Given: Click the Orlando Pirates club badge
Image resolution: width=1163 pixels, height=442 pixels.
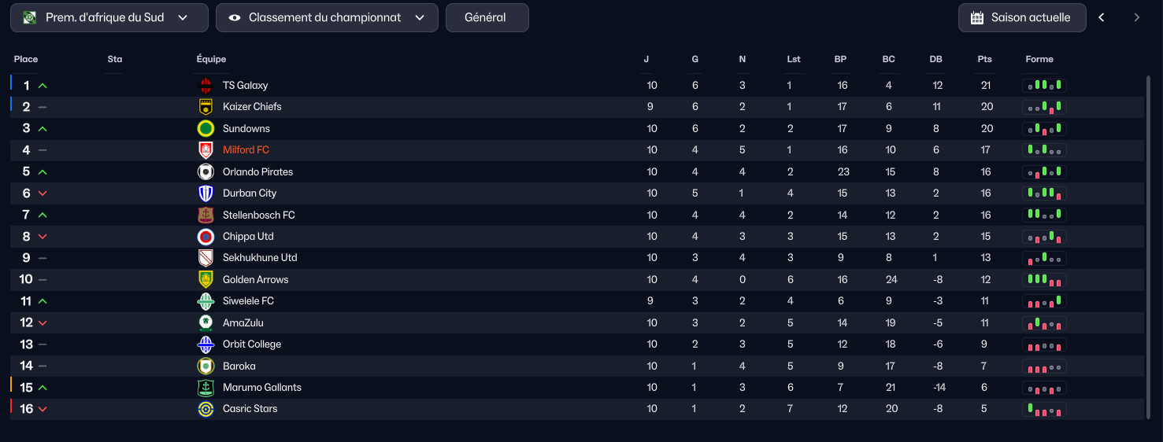Looking at the screenshot, I should point(206,171).
